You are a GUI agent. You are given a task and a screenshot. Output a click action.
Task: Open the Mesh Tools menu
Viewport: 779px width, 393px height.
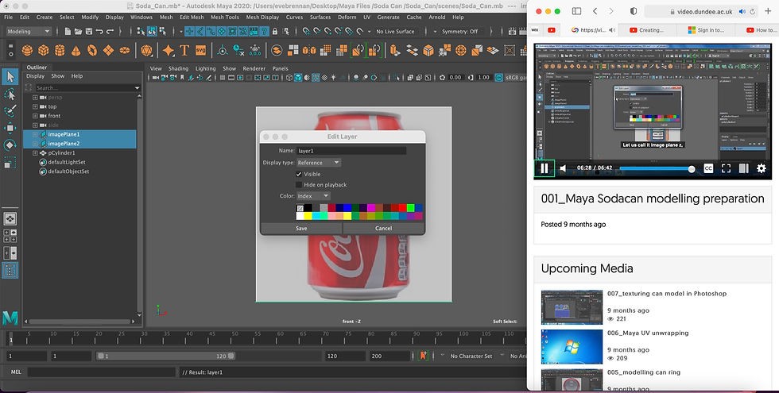pyautogui.click(x=224, y=17)
